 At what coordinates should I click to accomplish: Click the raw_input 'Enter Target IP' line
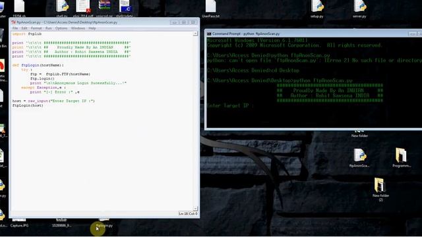(x=53, y=101)
